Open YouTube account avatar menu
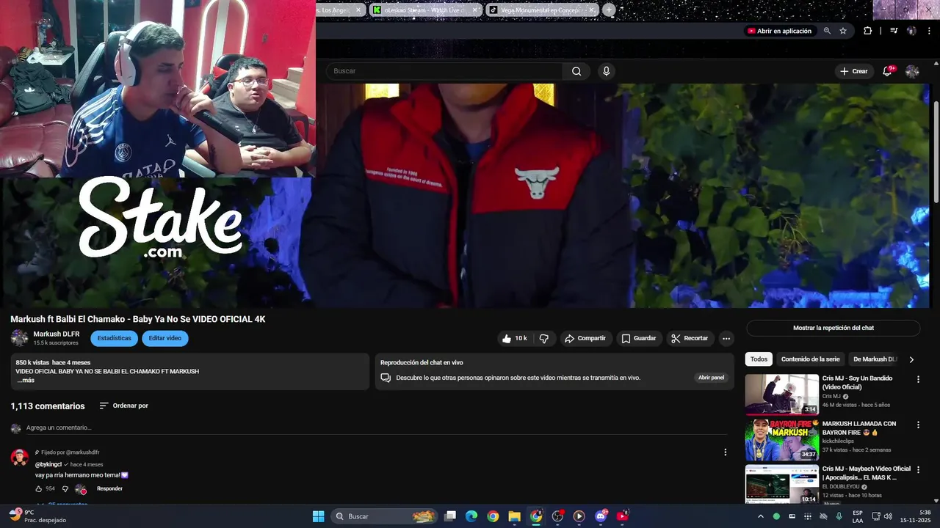 (912, 71)
